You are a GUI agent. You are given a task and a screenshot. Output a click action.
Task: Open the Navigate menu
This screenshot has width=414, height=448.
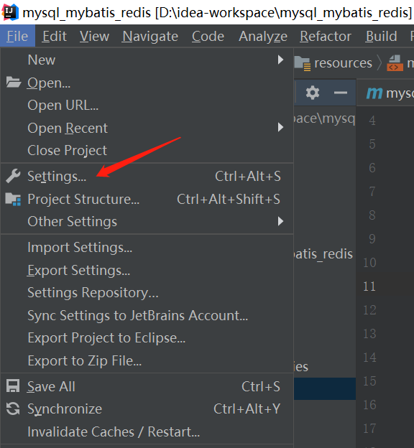pyautogui.click(x=150, y=37)
